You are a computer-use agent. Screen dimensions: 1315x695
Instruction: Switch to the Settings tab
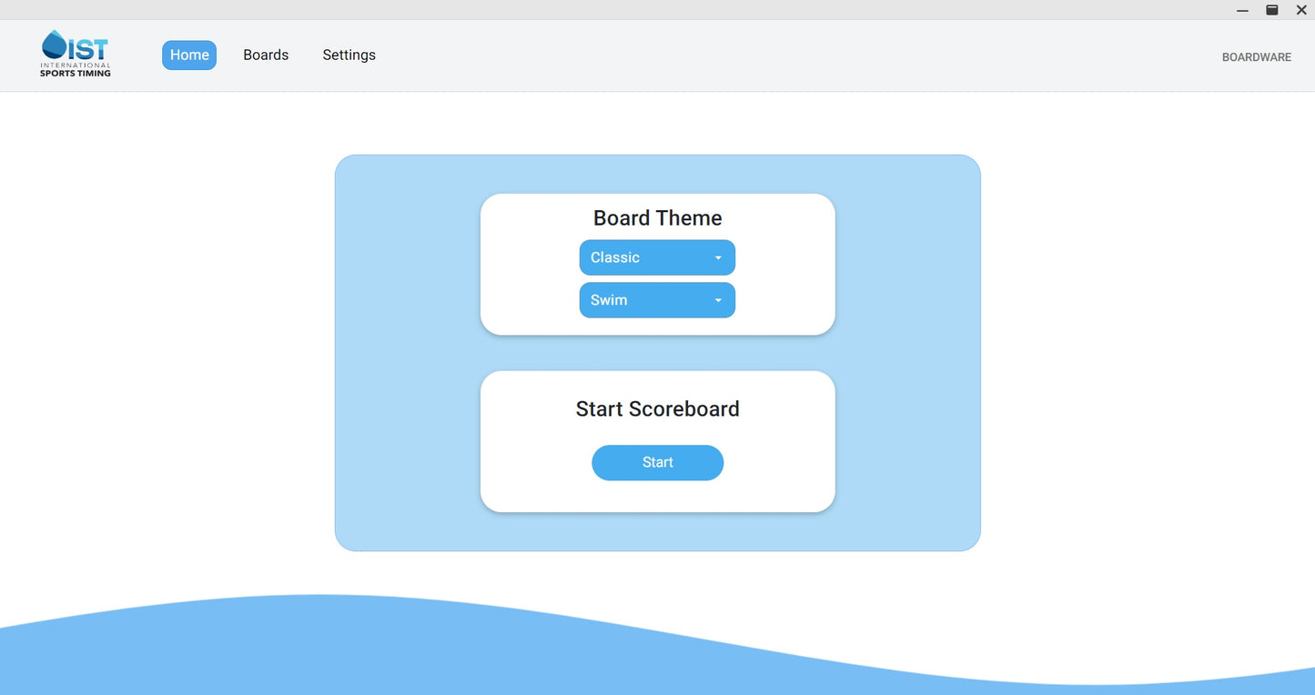coord(349,55)
